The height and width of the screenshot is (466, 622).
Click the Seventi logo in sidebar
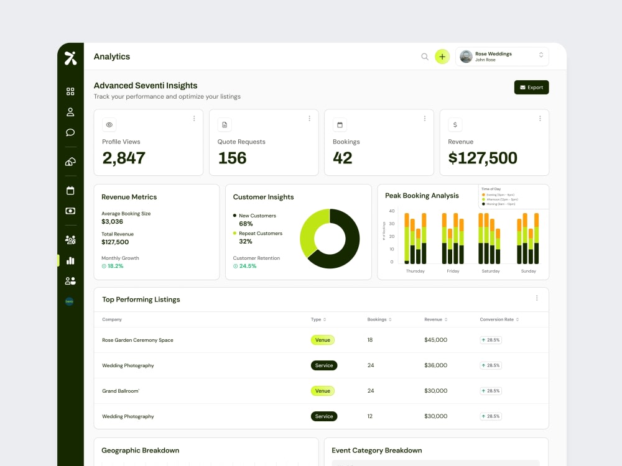coord(70,58)
